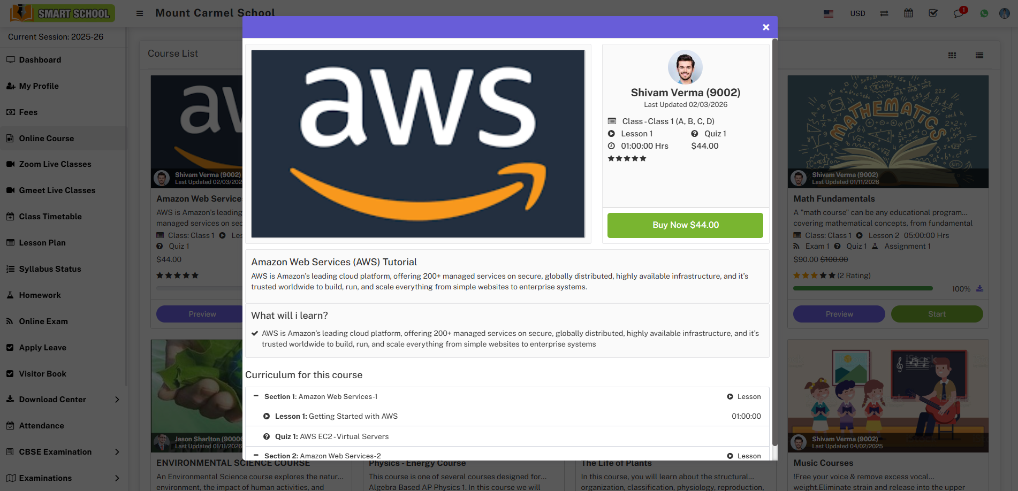Image resolution: width=1018 pixels, height=491 pixels.
Task: Click the task checklist icon in header
Action: [x=933, y=13]
